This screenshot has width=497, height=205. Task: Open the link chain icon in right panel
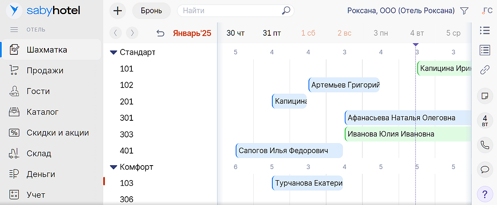pyautogui.click(x=484, y=70)
